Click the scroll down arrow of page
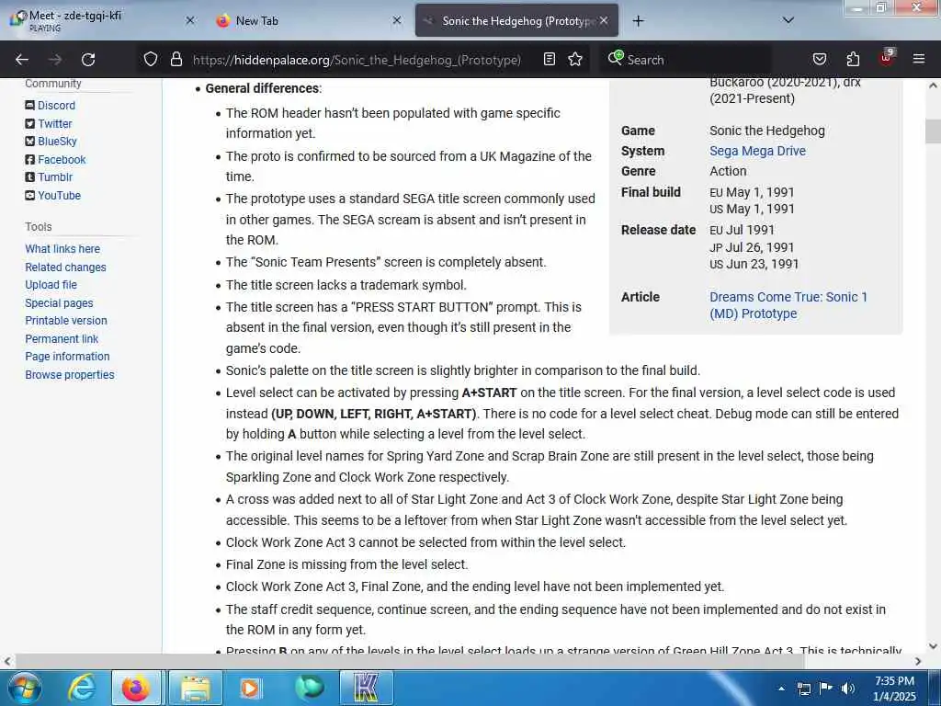Screen dimensions: 941x706 (933, 646)
